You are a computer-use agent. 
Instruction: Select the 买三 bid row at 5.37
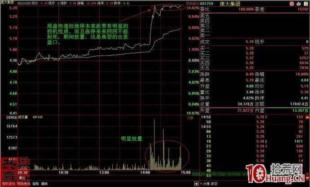tap(254, 58)
